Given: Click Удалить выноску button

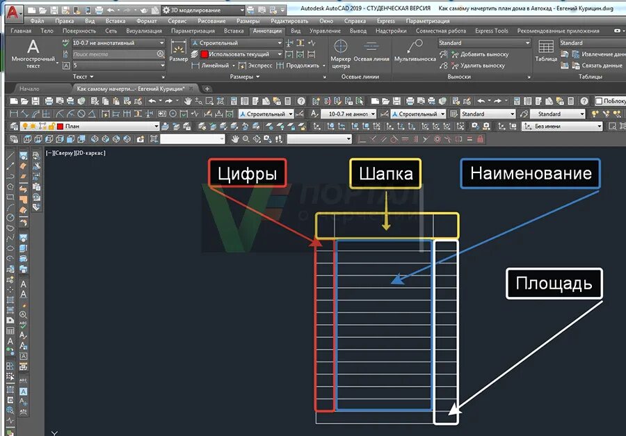Looking at the screenshot, I should pos(478,65).
